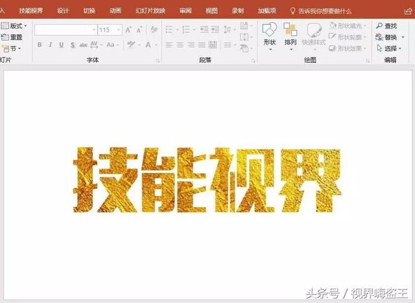This screenshot has height=303, width=415.
Task: Open 幻灯片放映 slide show tab
Action: (150, 11)
